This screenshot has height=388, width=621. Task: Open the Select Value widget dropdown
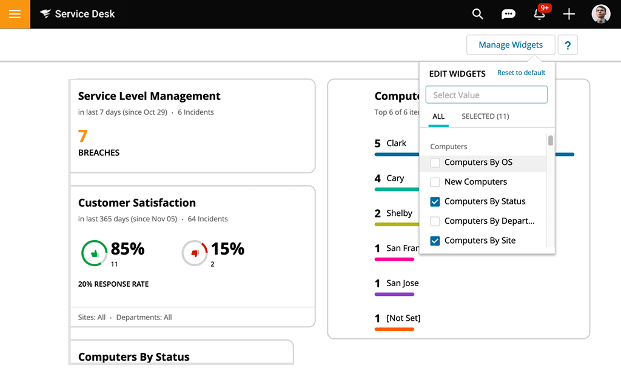tap(486, 95)
